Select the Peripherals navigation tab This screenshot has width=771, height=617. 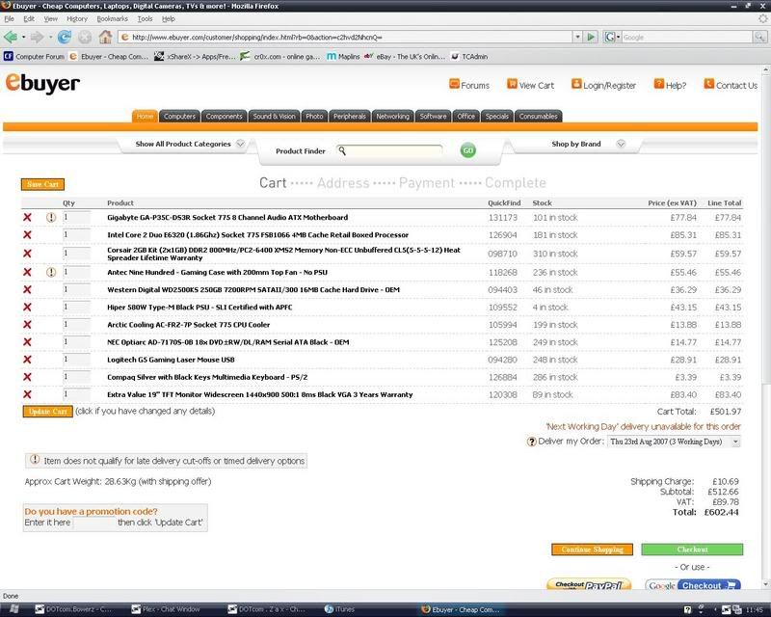[x=350, y=116]
